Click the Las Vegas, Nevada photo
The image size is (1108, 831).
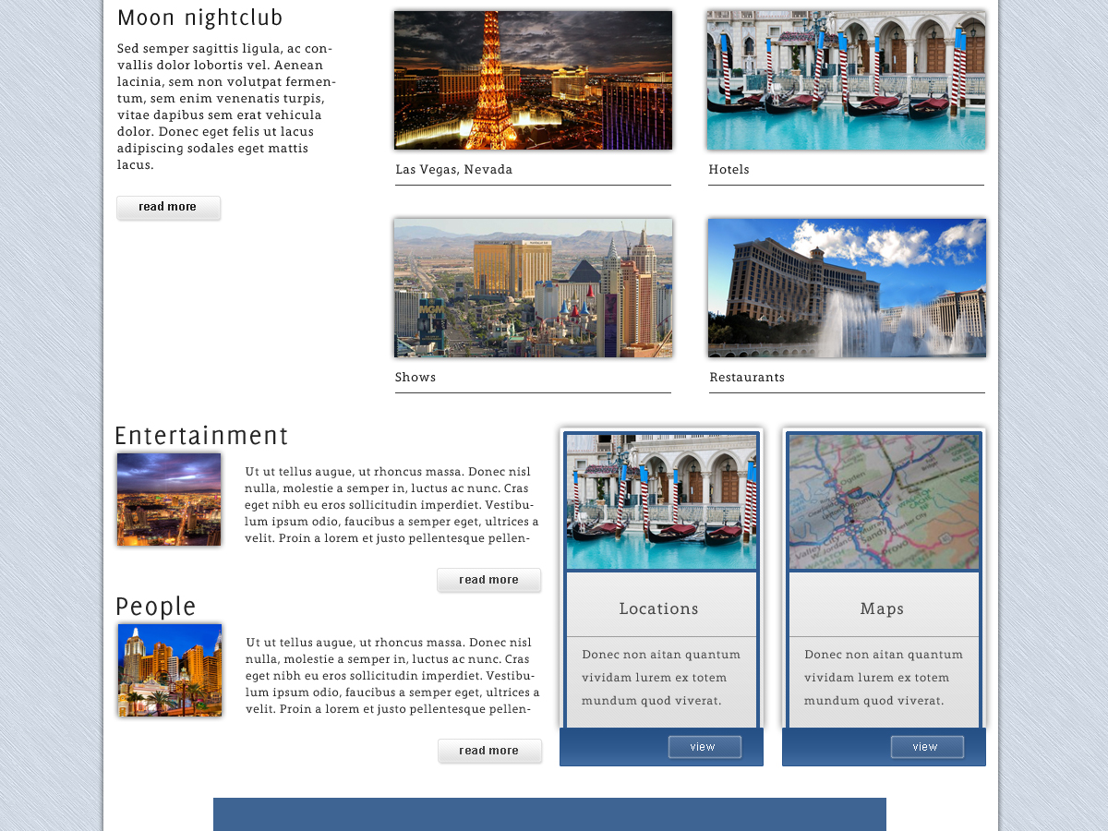533,80
